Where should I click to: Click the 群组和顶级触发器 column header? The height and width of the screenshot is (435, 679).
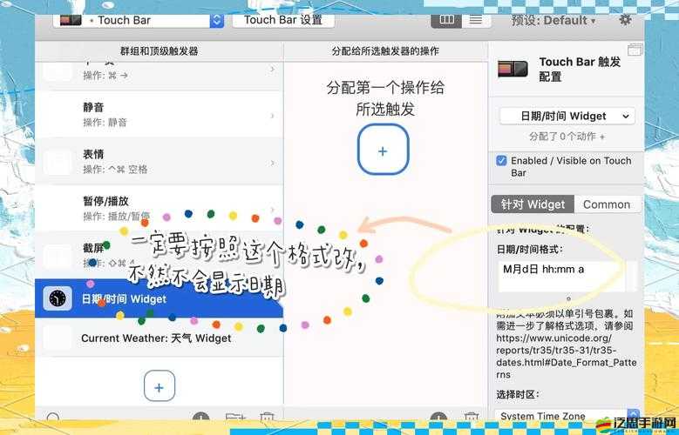pyautogui.click(x=159, y=51)
